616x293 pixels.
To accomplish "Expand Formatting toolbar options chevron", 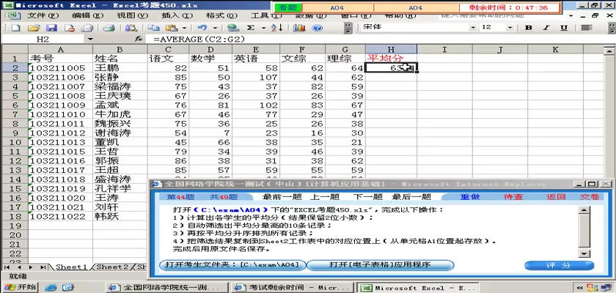I will [612, 28].
